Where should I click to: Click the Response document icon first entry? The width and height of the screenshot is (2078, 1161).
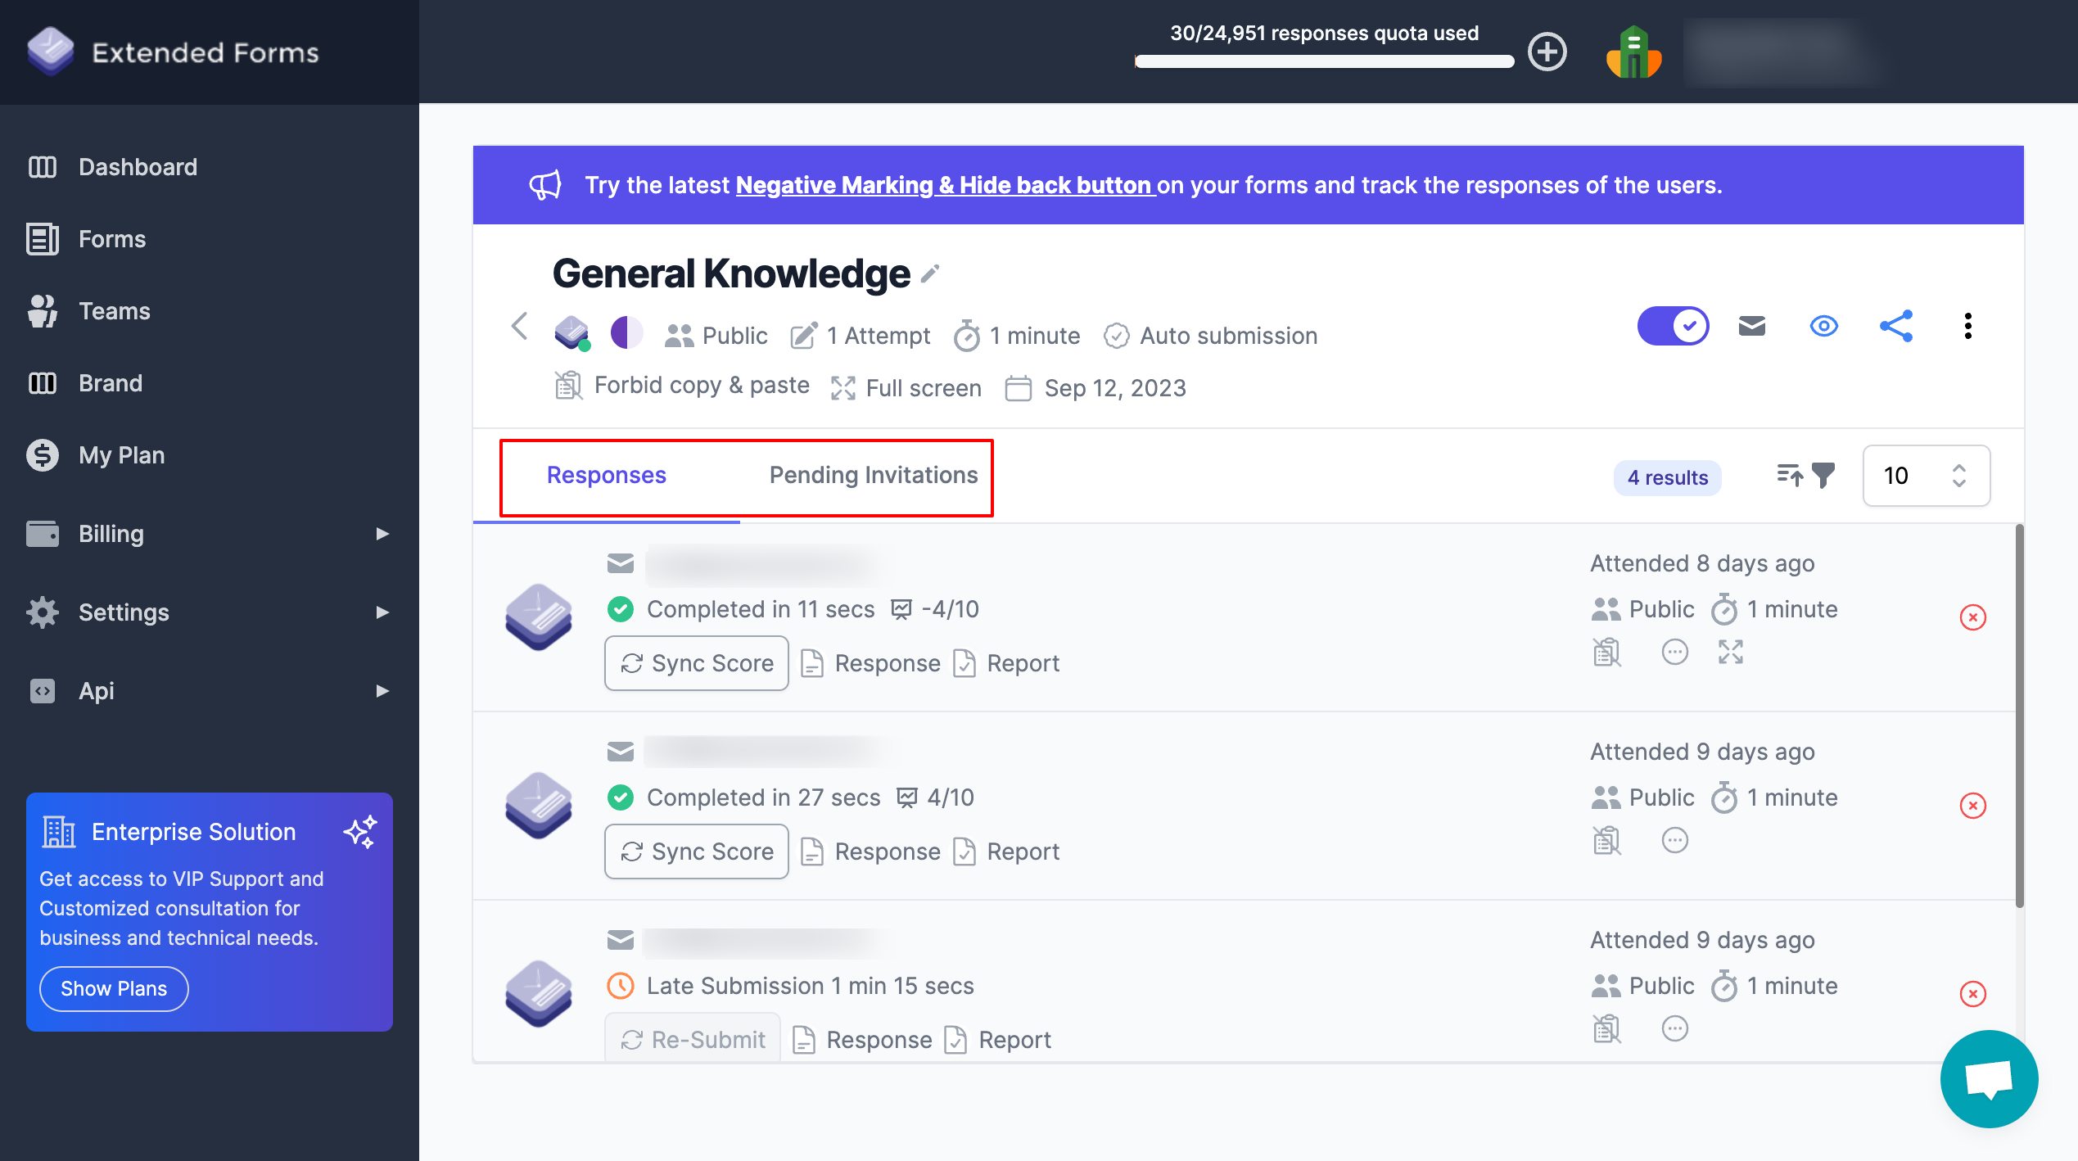(x=809, y=662)
